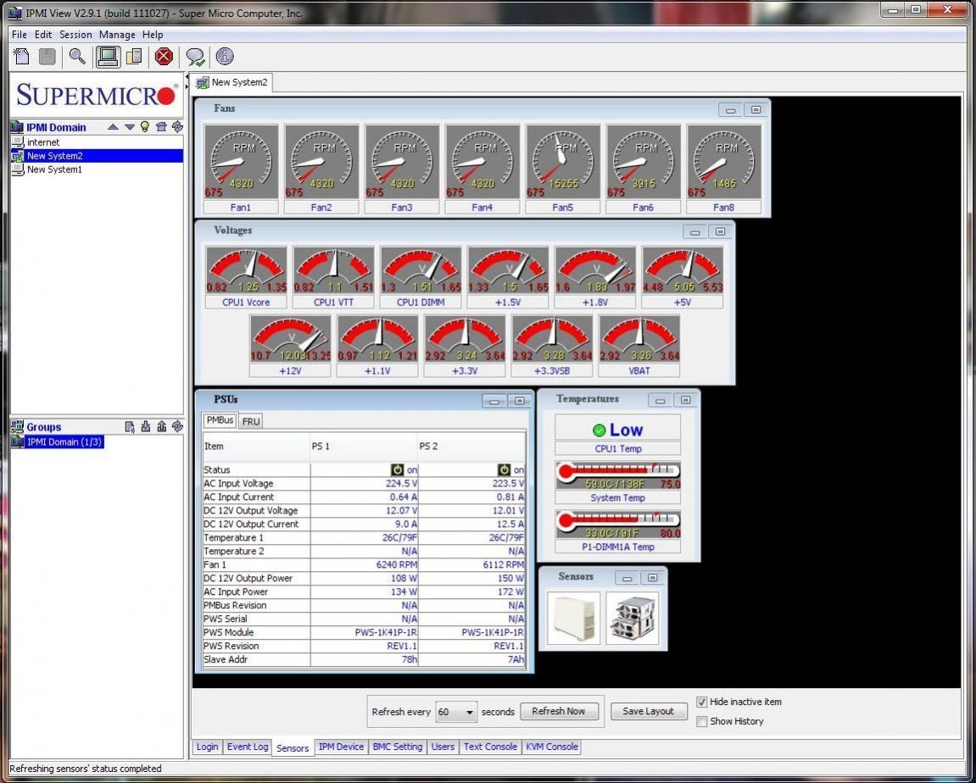Maximize the Voltages panel

coord(720,232)
